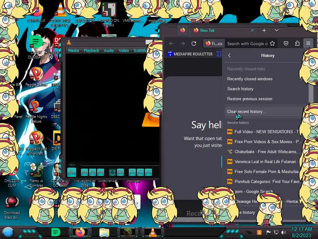Choose Search history
The height and width of the screenshot is (239, 318).
[264, 89]
